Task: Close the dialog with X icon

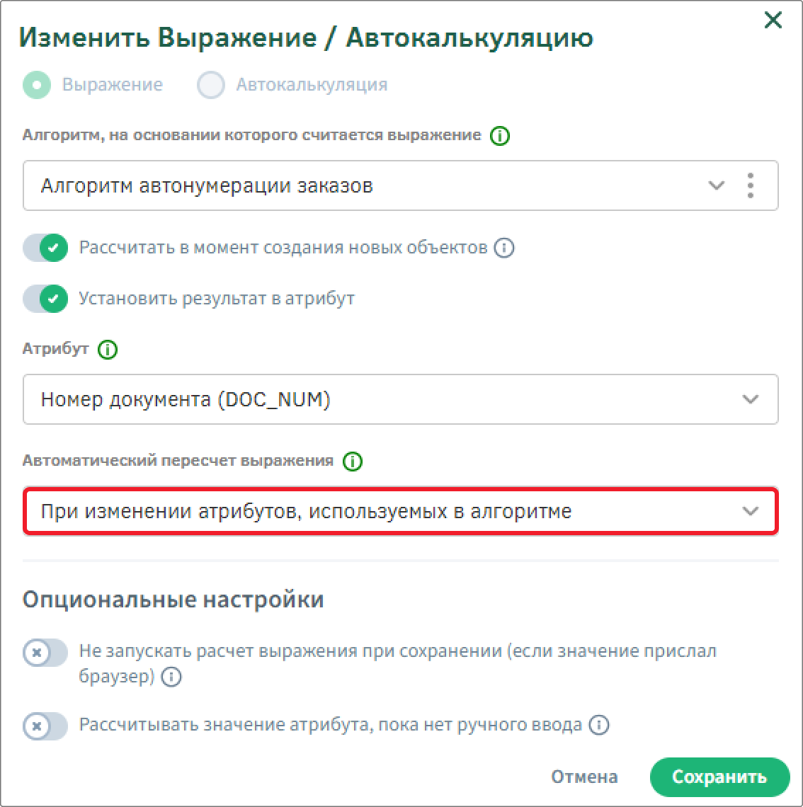Action: tap(773, 21)
